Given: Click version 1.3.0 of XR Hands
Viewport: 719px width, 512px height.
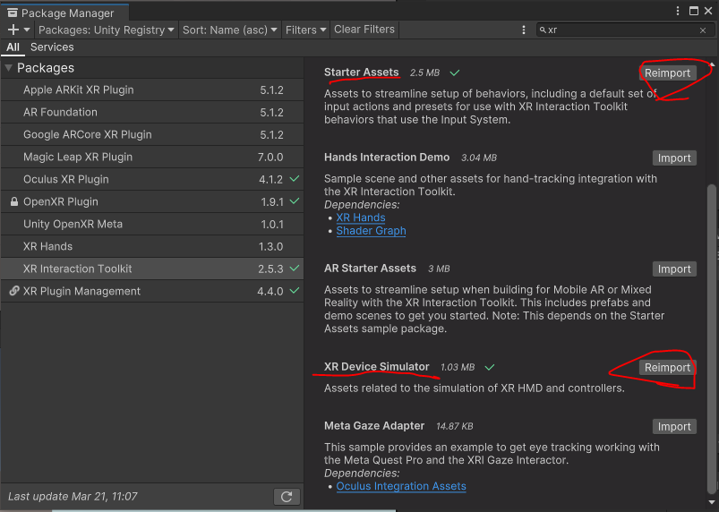Looking at the screenshot, I should pos(270,247).
